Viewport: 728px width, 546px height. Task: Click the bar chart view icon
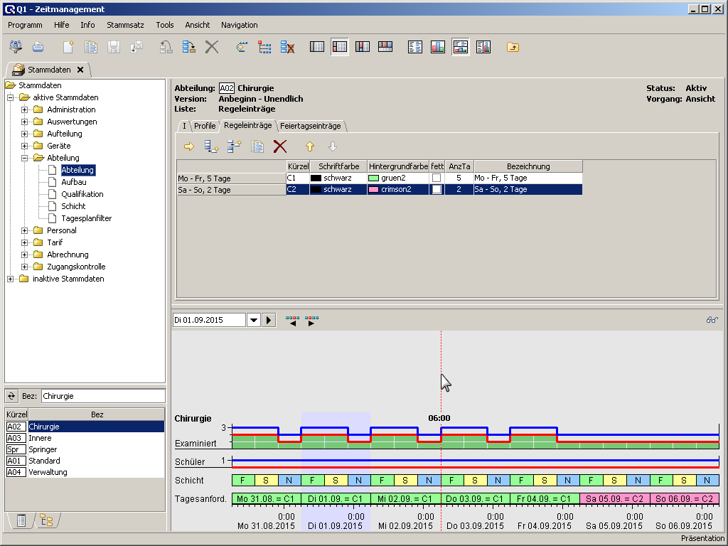pos(438,47)
